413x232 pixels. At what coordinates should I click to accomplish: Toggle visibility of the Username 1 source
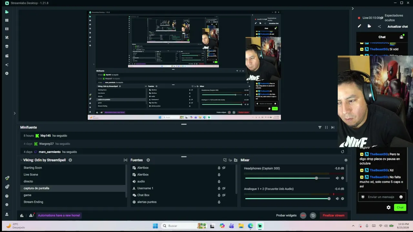coord(224,188)
